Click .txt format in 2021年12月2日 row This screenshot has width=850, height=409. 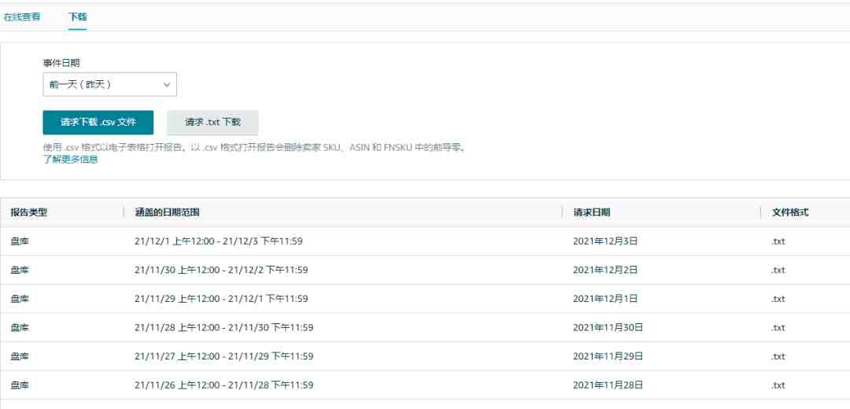(778, 270)
